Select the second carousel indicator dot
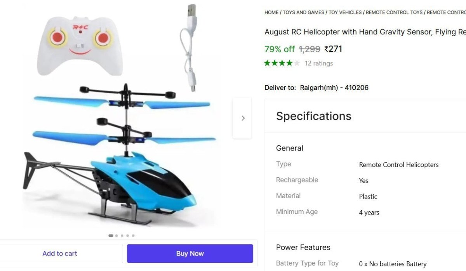The height and width of the screenshot is (271, 466). [x=116, y=235]
